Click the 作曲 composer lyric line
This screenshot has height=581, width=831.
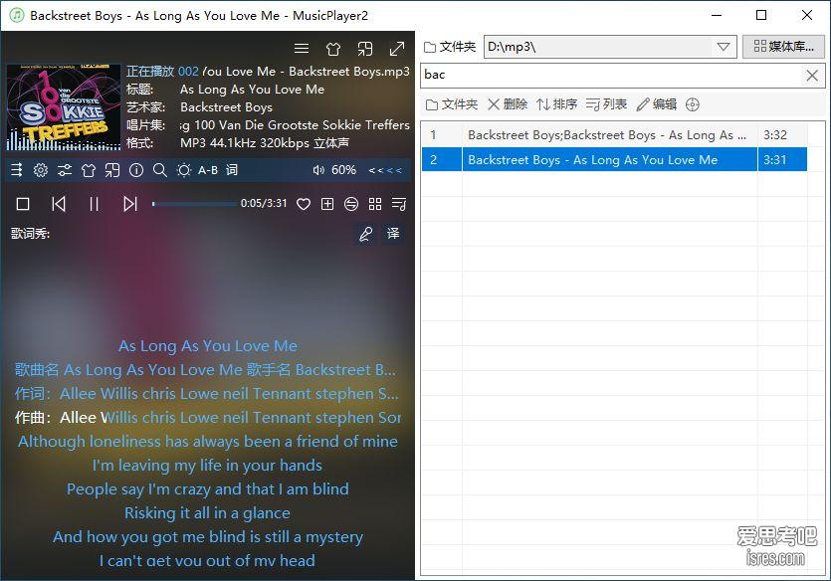[208, 418]
